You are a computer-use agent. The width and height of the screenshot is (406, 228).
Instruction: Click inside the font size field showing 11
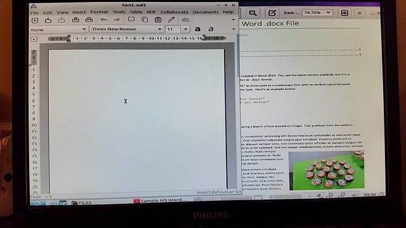[x=173, y=29]
